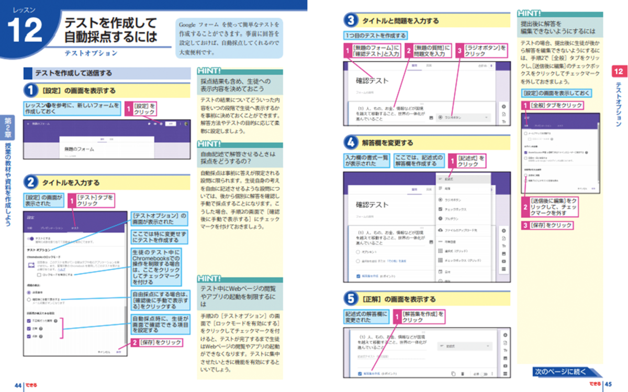The image size is (628, 392).
Task: Select the オプション1 radio button
Action: coord(357,252)
